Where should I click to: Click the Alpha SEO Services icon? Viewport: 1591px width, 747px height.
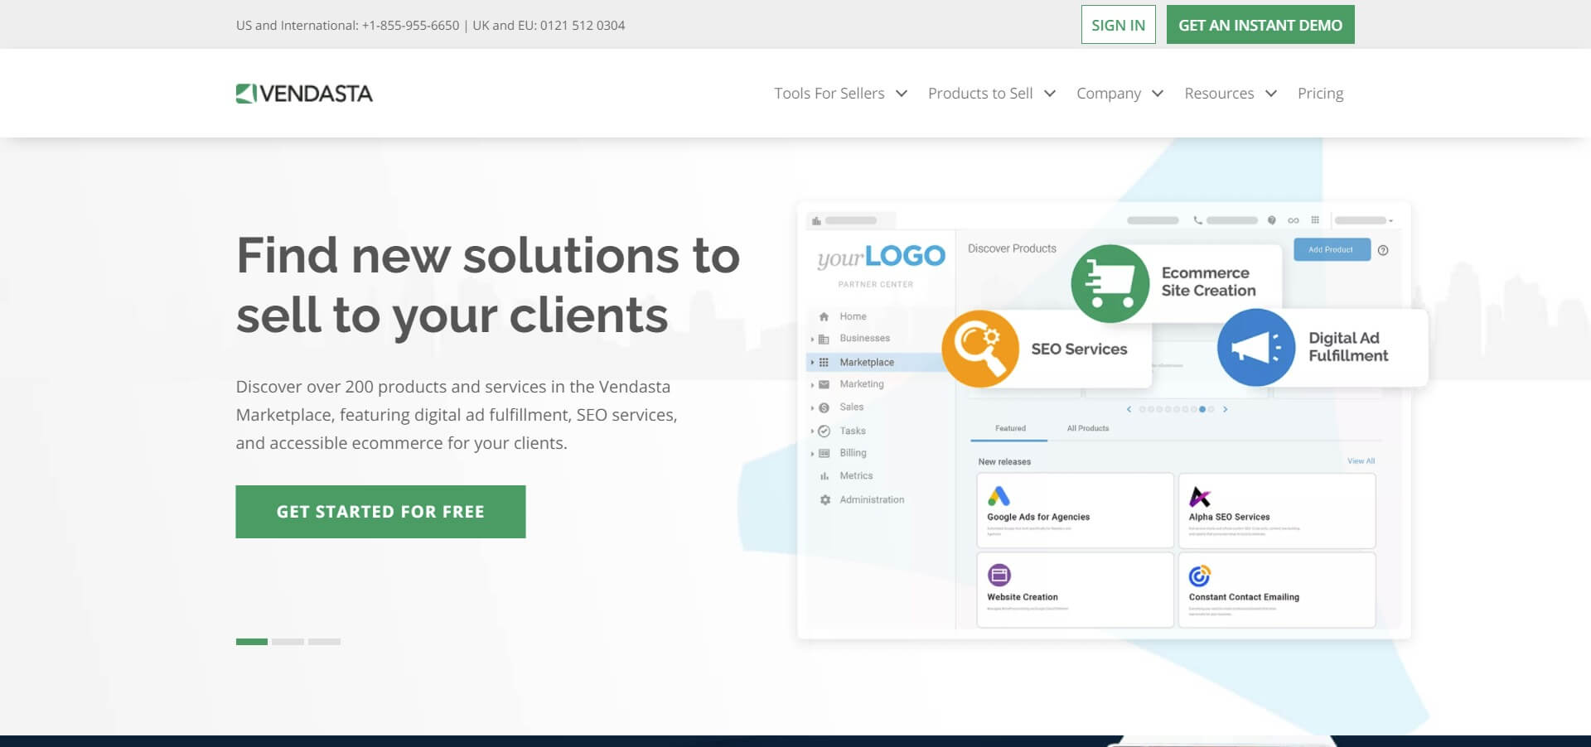tap(1200, 496)
